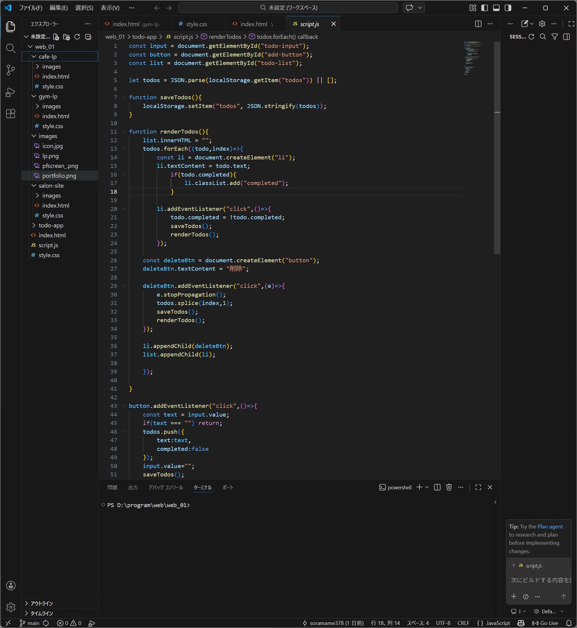The image size is (577, 628).
Task: Open the Accounts menu icon
Action: pos(11,585)
